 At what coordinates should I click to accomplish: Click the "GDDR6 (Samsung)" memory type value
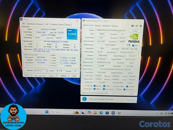104,62
